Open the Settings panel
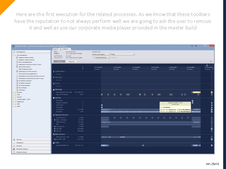This screenshot has width=226, height=169. [x=31, y=146]
